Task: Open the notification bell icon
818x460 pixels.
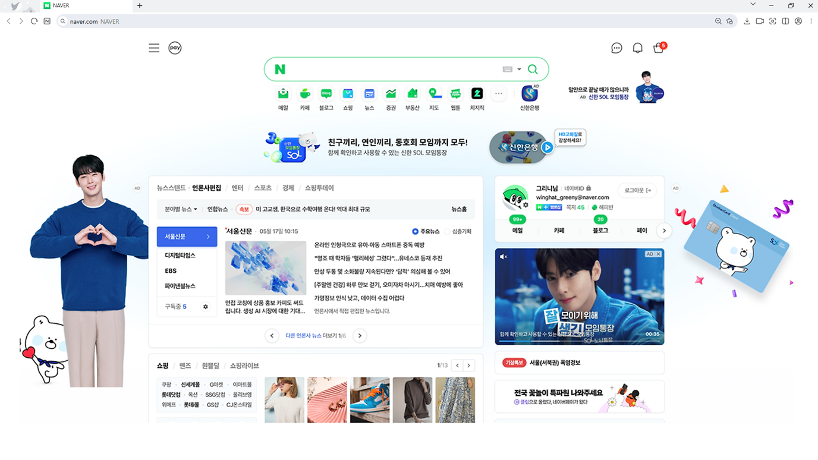Action: click(637, 48)
